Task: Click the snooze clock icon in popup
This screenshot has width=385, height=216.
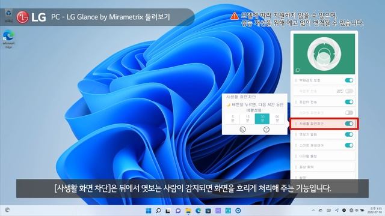Action: click(x=242, y=130)
